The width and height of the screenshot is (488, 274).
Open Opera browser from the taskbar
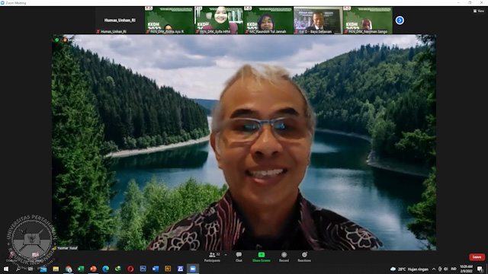[x=130, y=269]
